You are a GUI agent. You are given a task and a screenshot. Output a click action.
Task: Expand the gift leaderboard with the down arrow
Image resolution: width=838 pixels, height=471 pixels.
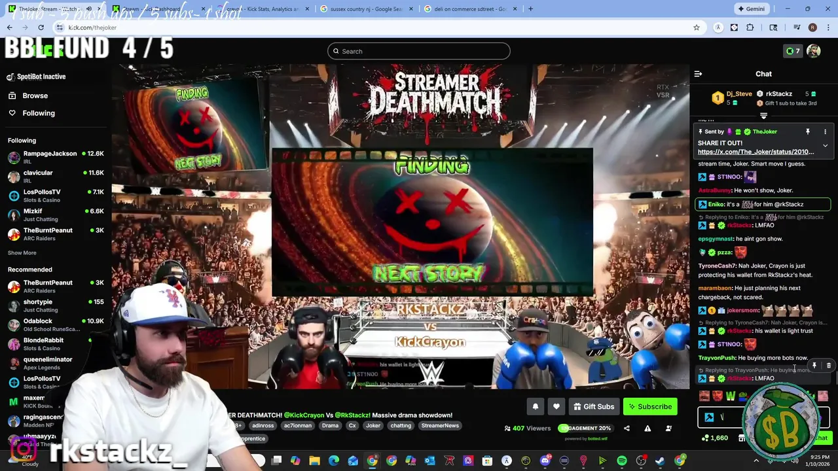(763, 116)
